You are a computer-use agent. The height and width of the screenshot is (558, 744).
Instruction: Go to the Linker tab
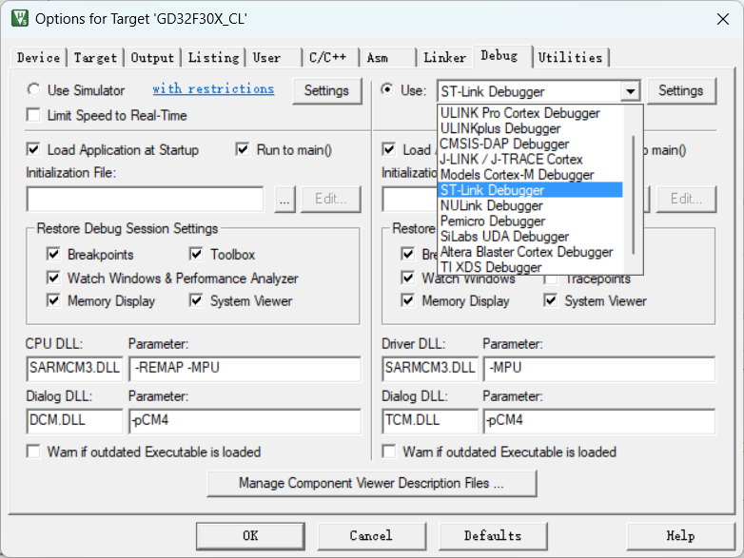coord(444,58)
